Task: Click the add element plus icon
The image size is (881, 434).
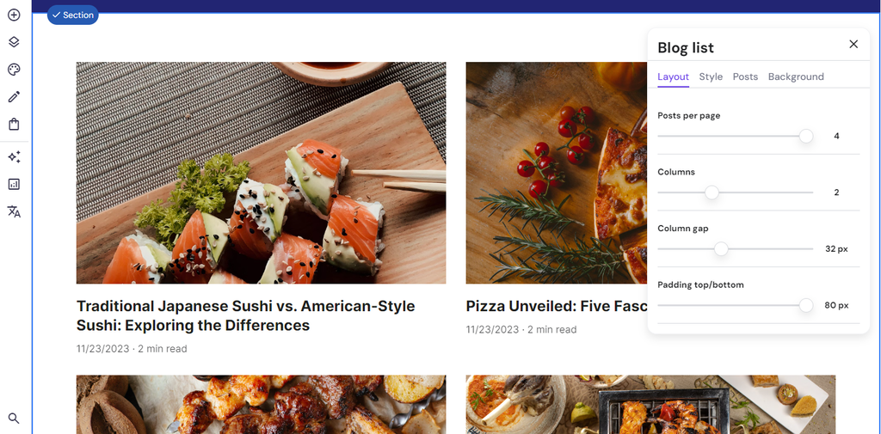Action: (14, 15)
